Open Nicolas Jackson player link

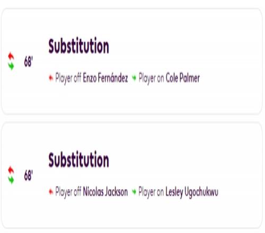pyautogui.click(x=105, y=192)
